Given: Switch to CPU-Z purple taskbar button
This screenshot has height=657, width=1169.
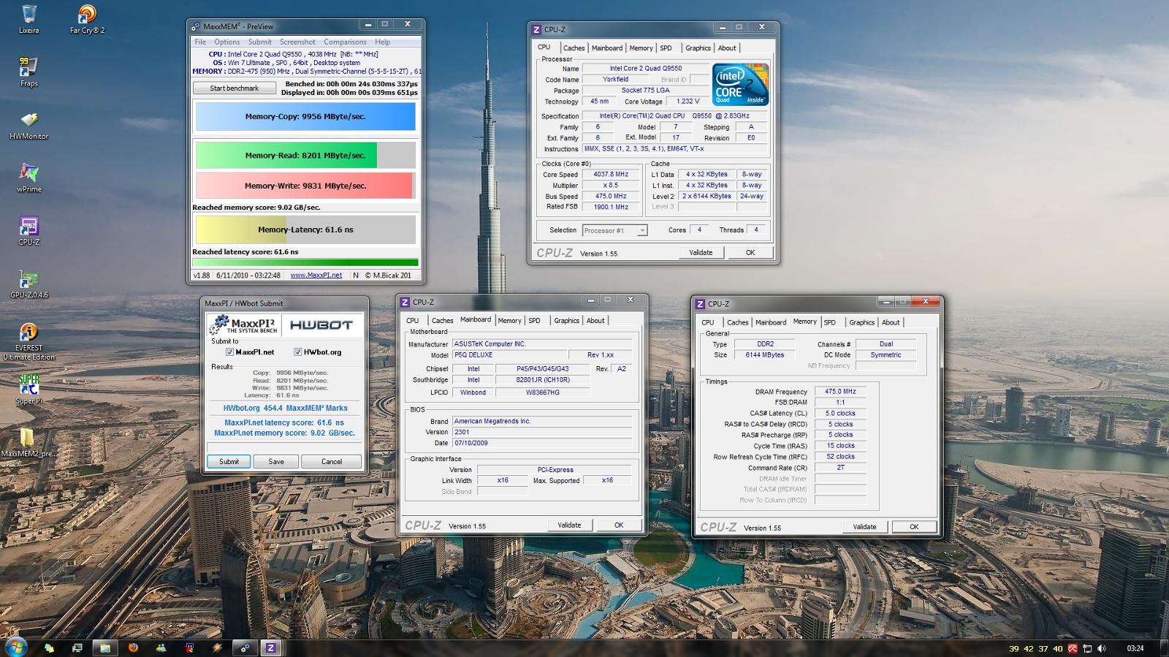Looking at the screenshot, I should pos(271,647).
